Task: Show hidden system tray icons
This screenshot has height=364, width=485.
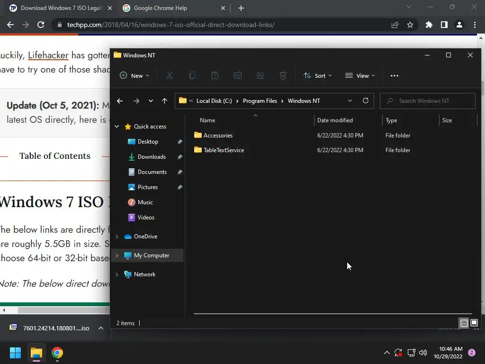Action: (x=386, y=353)
